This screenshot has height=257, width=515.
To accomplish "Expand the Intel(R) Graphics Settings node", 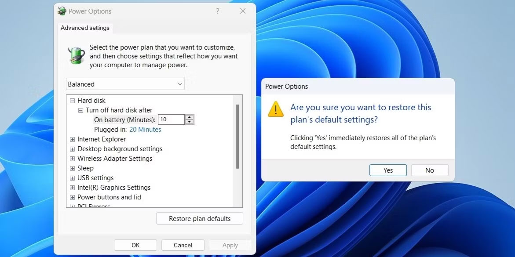I will click(x=72, y=188).
